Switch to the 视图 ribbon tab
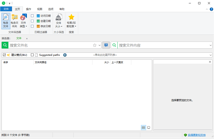The image size is (214, 139). coord(40,9)
